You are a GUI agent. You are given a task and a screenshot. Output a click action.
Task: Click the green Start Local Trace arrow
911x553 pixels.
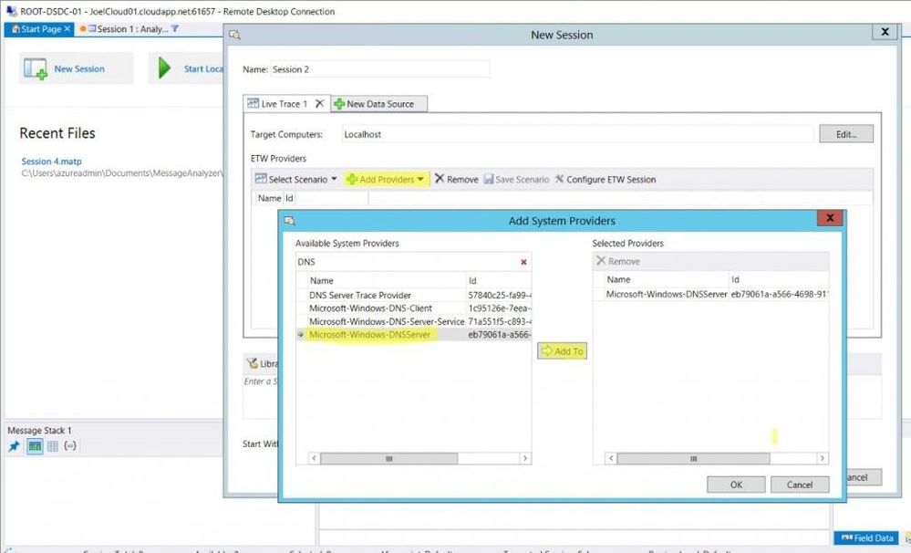164,68
